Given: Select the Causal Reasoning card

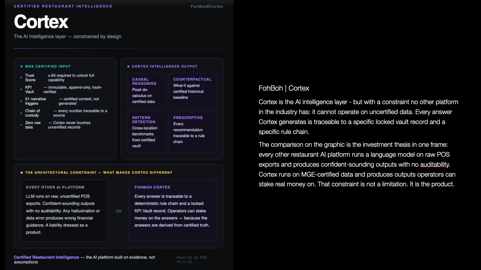Looking at the screenshot, I should (147, 91).
